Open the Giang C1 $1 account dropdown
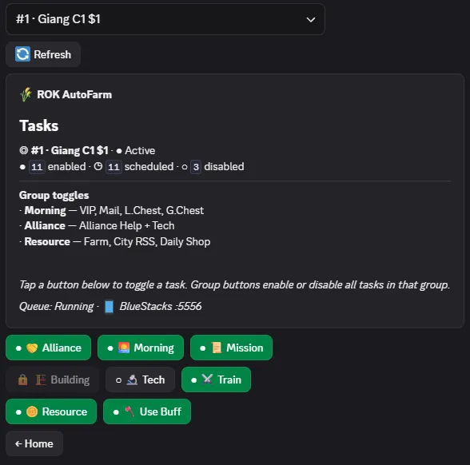The image size is (470, 465). 165,19
